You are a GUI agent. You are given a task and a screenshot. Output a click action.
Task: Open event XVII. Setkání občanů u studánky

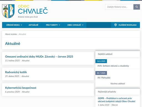(x=113, y=66)
